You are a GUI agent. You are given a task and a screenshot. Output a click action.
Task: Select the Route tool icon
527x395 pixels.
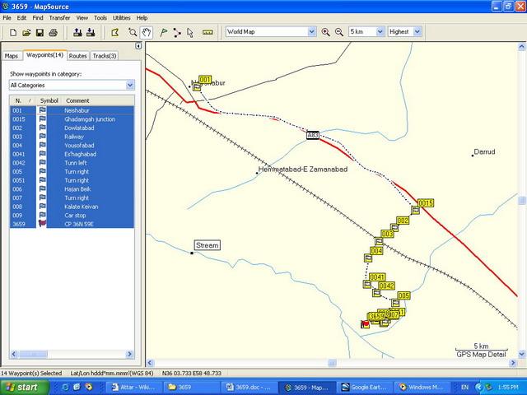tap(177, 32)
